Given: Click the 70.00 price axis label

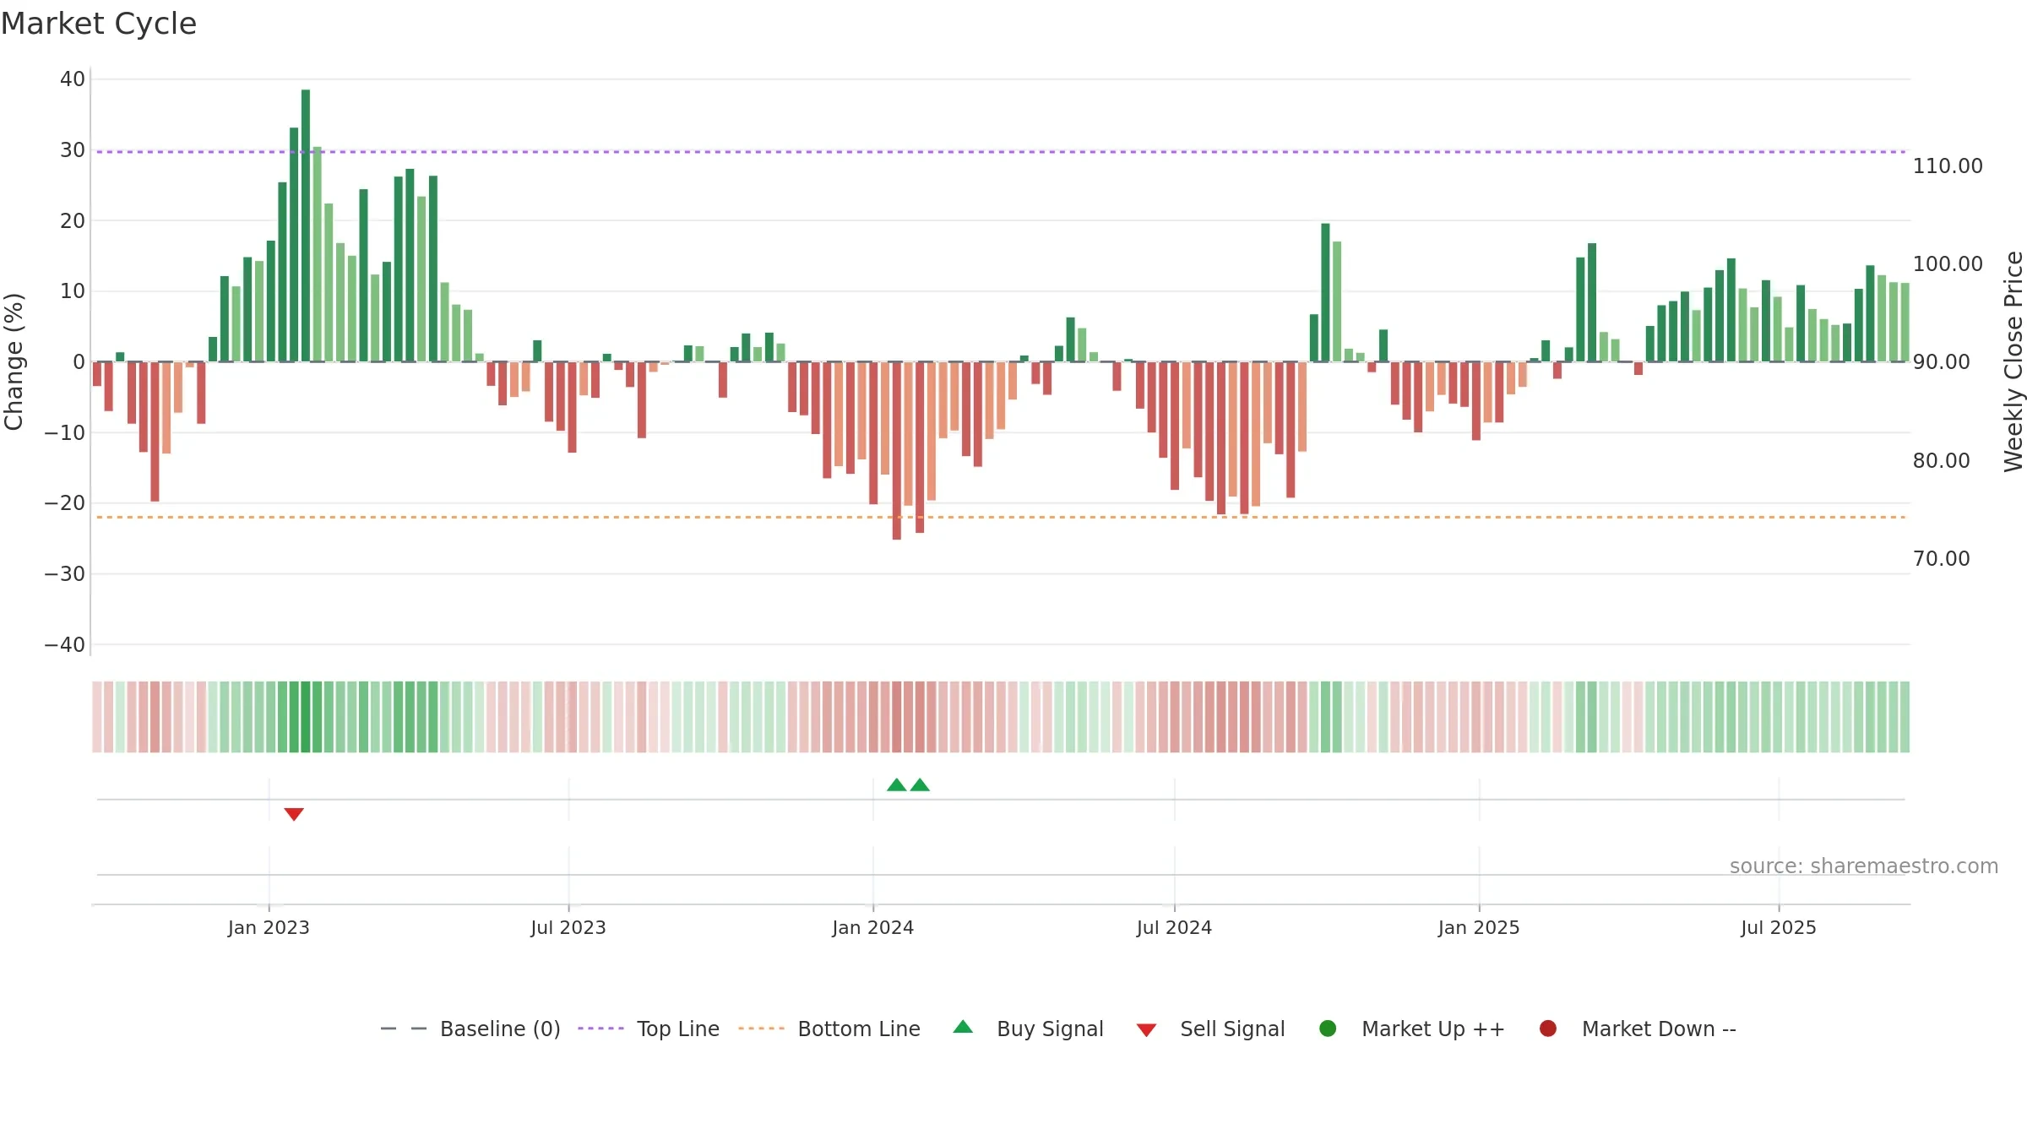Looking at the screenshot, I should pyautogui.click(x=1941, y=559).
